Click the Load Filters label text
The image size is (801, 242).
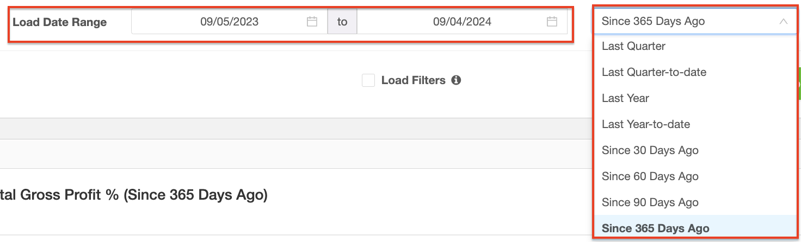tap(414, 80)
